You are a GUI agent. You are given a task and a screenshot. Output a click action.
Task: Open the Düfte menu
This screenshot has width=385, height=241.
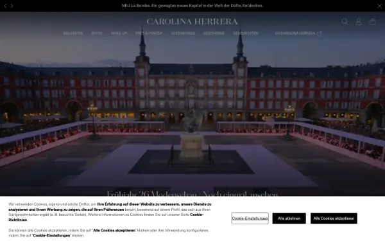click(x=96, y=33)
